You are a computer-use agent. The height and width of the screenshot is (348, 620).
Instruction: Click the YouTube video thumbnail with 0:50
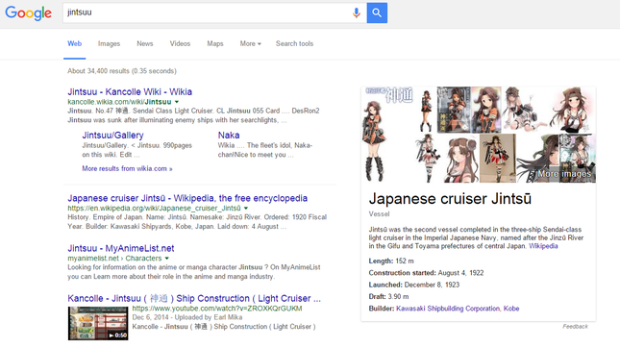point(98,323)
